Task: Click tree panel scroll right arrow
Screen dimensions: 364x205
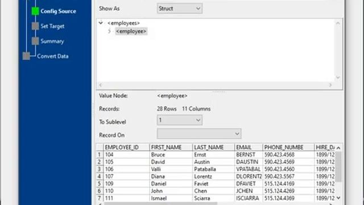Action: click(330, 85)
